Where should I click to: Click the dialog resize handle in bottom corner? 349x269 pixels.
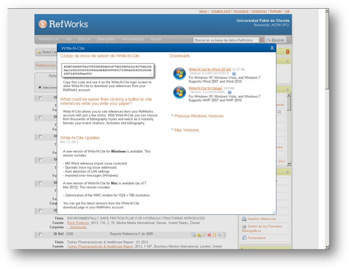[x=274, y=212]
